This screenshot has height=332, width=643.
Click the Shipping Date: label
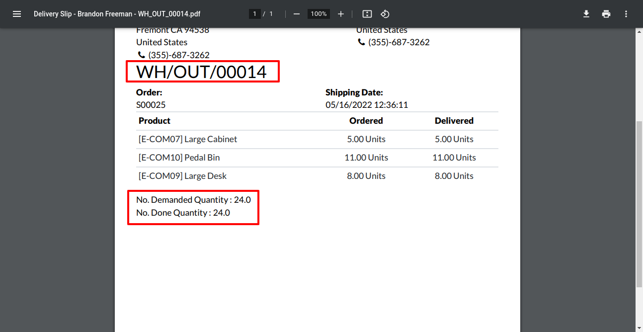click(354, 92)
